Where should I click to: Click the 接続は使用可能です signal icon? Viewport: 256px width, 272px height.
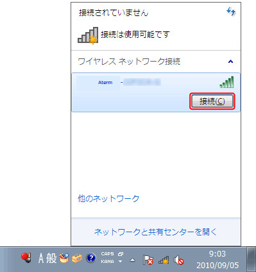pos(88,35)
